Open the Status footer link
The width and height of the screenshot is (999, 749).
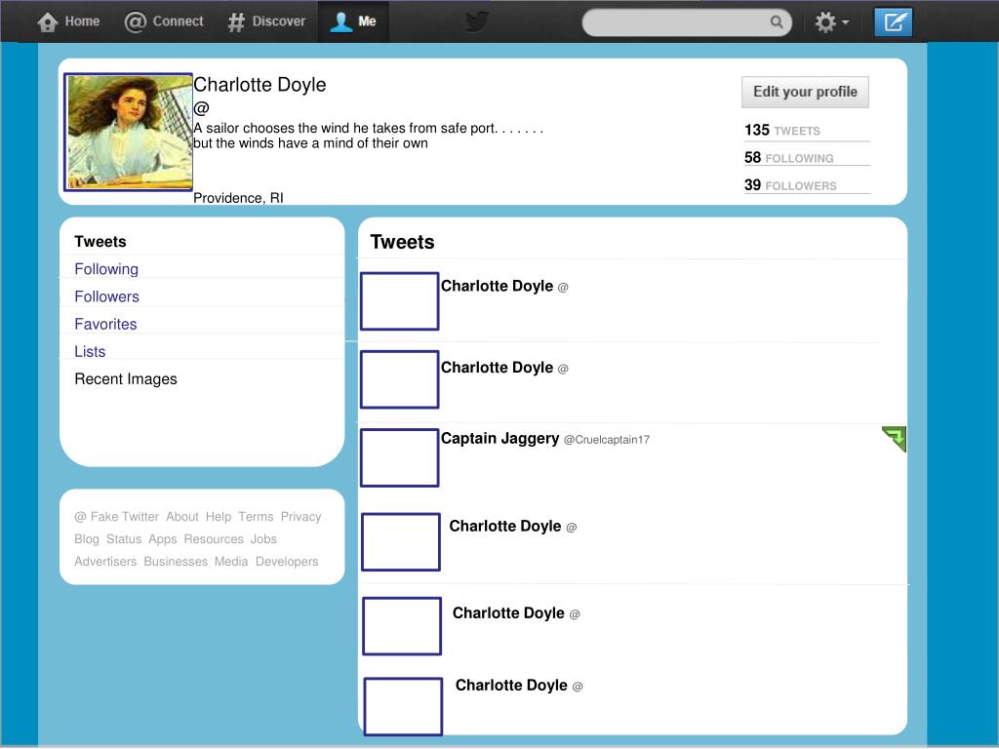124,538
